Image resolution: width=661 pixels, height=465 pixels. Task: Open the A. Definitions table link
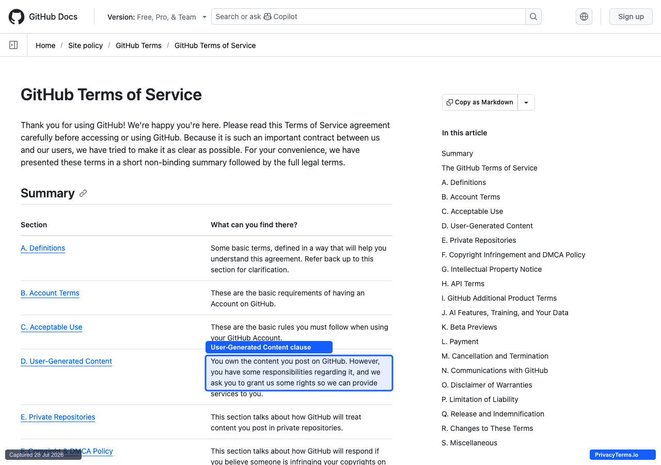[43, 248]
